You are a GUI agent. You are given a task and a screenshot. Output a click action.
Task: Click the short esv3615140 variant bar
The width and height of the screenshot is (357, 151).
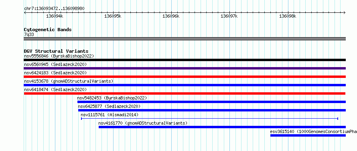[x=308, y=135]
